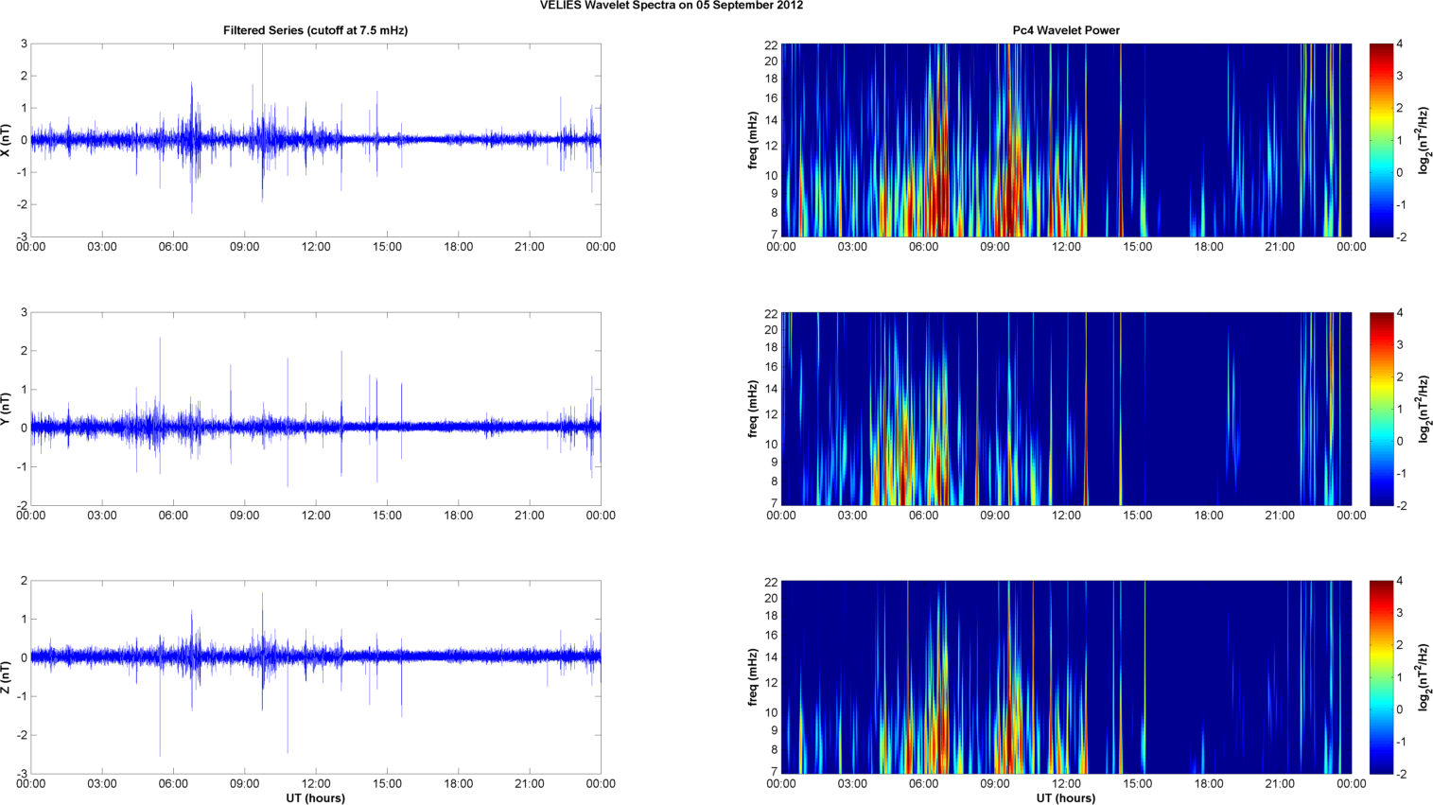Click the top spectrogram's freq (mHz) label

[753, 140]
